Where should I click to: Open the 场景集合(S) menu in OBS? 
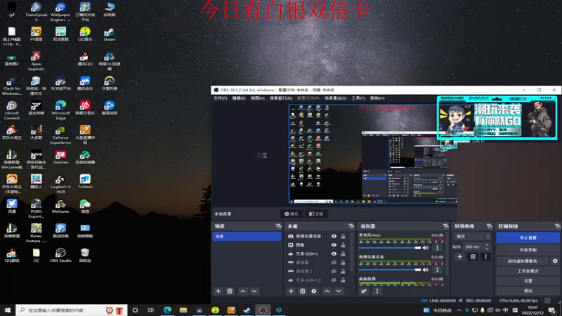(x=336, y=98)
